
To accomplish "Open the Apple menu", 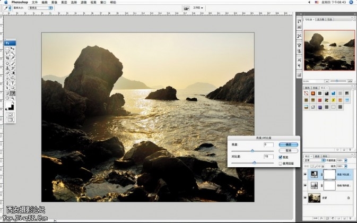I will (x=6, y=3).
